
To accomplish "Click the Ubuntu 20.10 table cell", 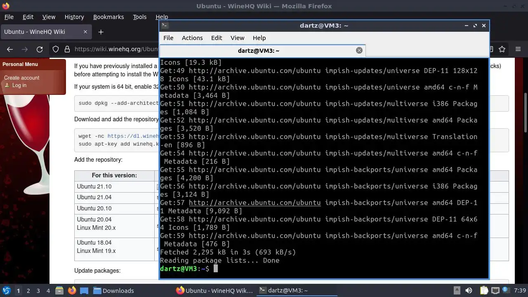I will [114, 208].
